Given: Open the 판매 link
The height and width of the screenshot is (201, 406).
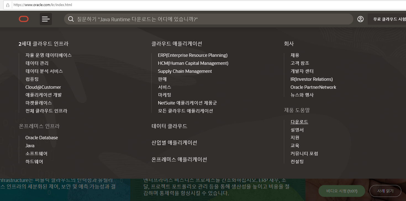Looking at the screenshot, I should coord(162,79).
